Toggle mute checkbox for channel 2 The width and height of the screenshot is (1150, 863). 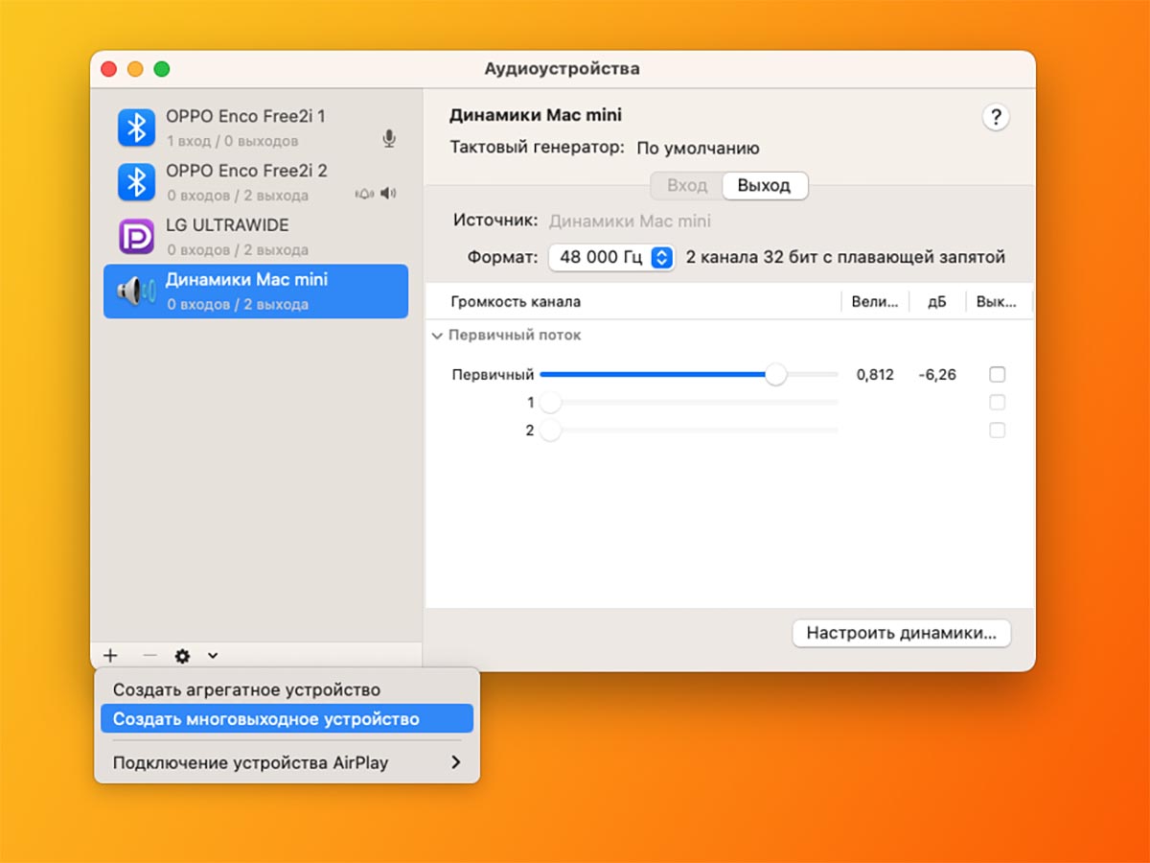click(997, 431)
